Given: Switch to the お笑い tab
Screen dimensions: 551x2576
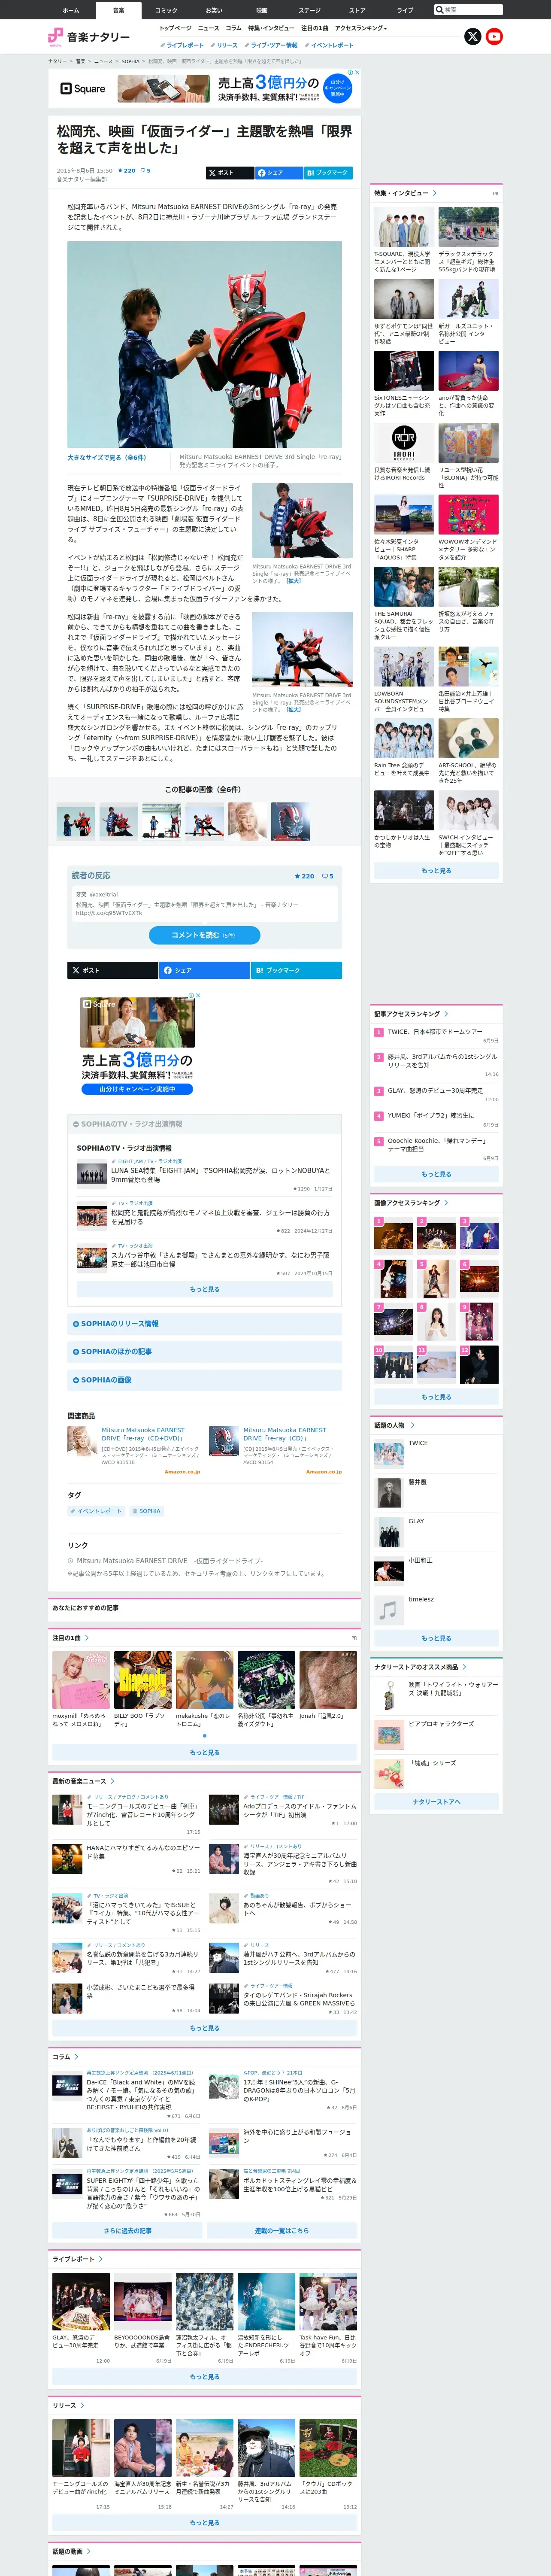Looking at the screenshot, I should pos(214,10).
